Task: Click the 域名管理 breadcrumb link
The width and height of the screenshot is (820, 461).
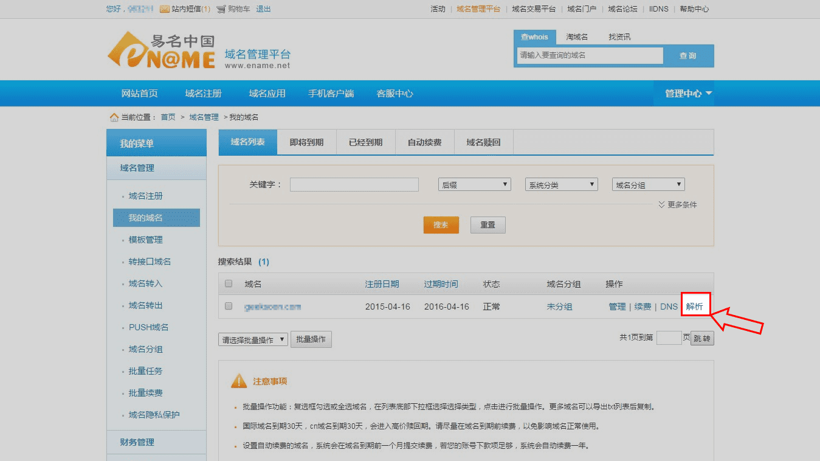Action: (204, 117)
